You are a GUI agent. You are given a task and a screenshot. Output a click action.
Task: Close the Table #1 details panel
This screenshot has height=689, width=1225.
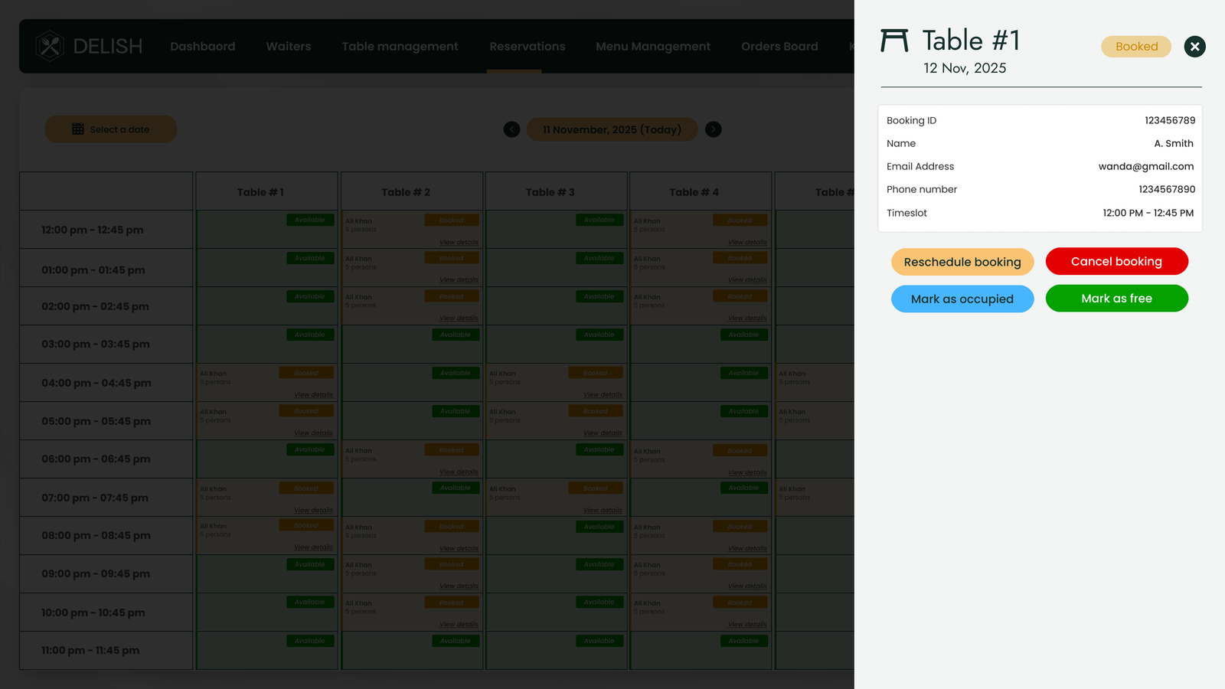(1194, 47)
